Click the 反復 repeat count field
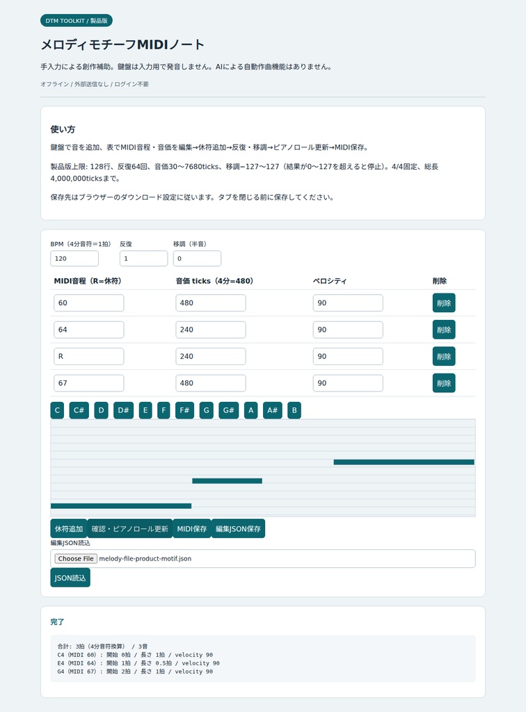 point(143,259)
